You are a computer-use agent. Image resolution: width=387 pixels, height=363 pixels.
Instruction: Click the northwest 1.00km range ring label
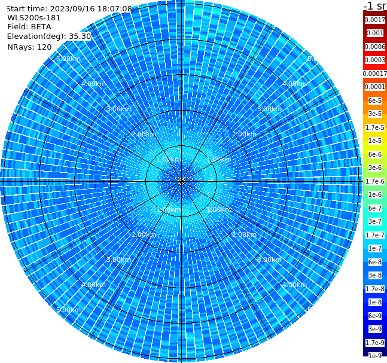pos(169,159)
